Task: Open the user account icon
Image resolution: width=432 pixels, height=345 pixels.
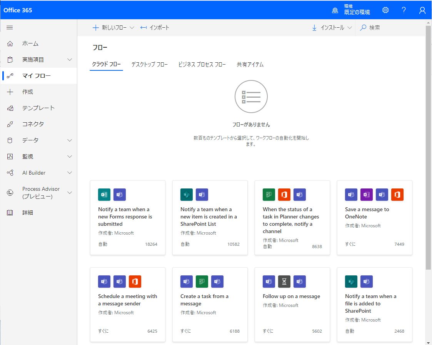Action: click(422, 10)
